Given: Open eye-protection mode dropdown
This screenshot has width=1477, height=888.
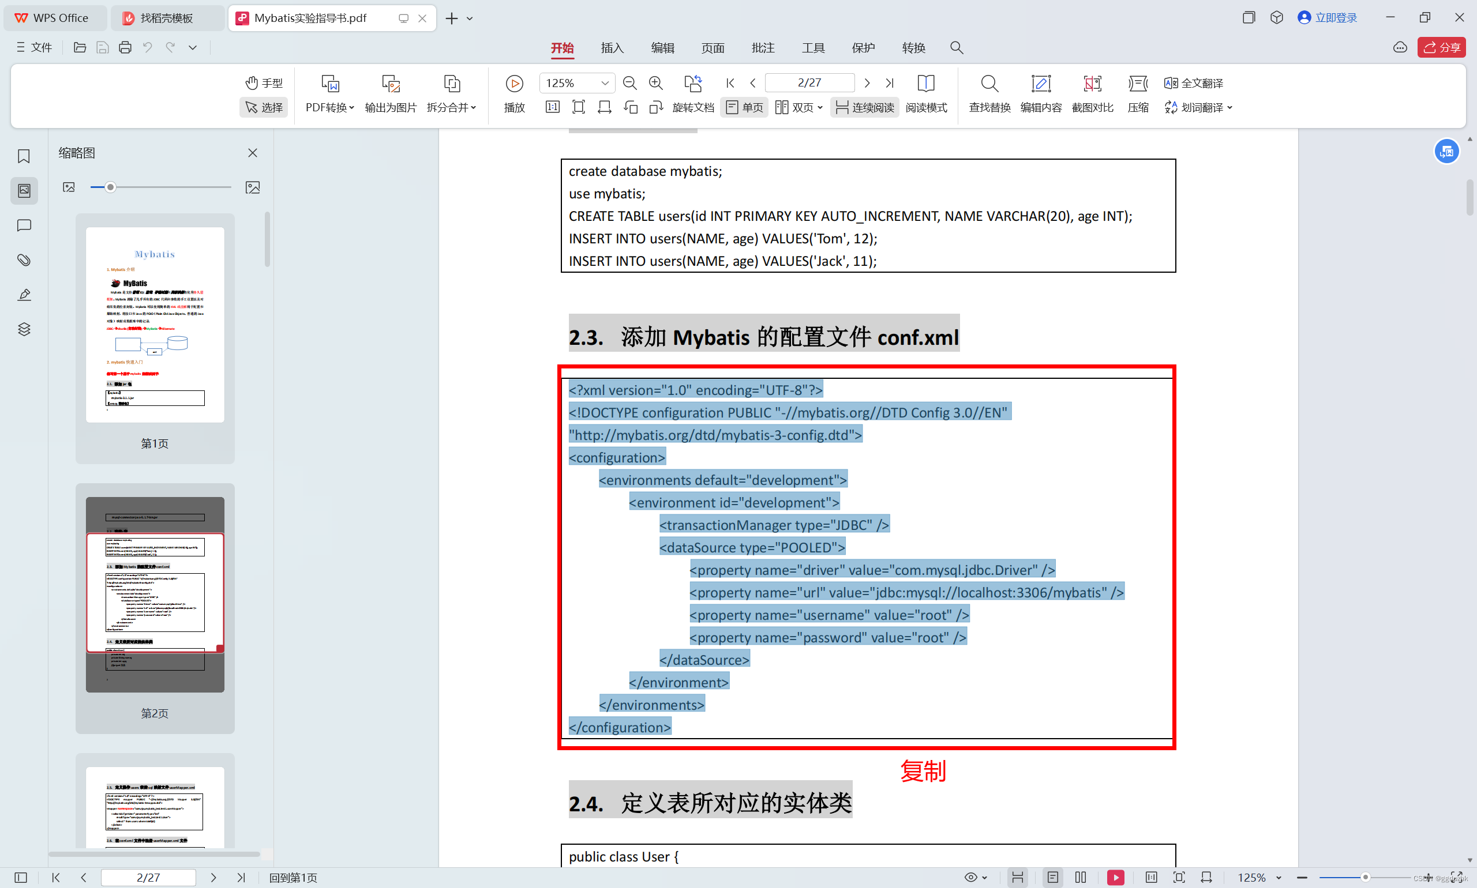Looking at the screenshot, I should (x=975, y=877).
